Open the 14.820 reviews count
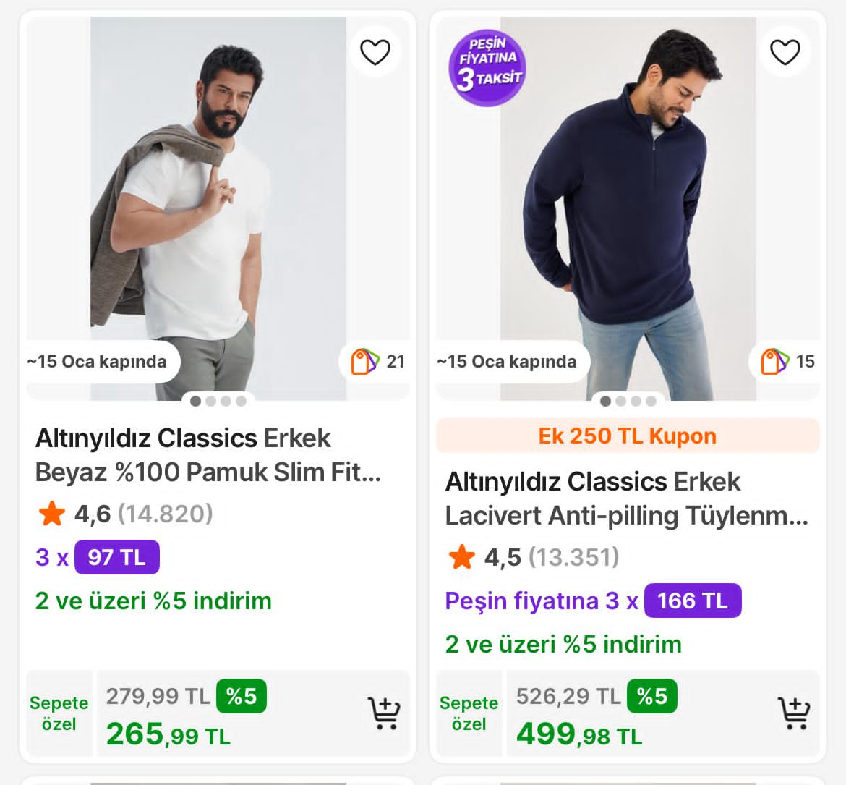The width and height of the screenshot is (846, 785). coord(165,514)
